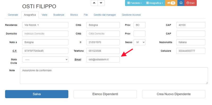212x105 pixels.
Task: Click into the Note text area
Action: [x=114, y=76]
